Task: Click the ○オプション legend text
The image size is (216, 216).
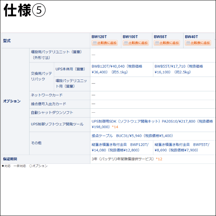Action: click(x=39, y=166)
